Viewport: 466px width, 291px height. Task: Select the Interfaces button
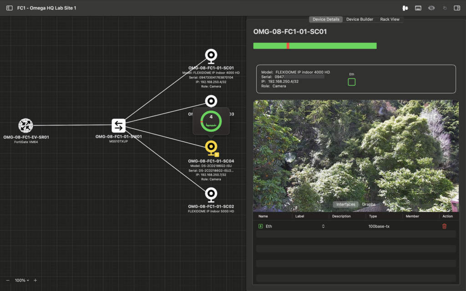point(345,205)
